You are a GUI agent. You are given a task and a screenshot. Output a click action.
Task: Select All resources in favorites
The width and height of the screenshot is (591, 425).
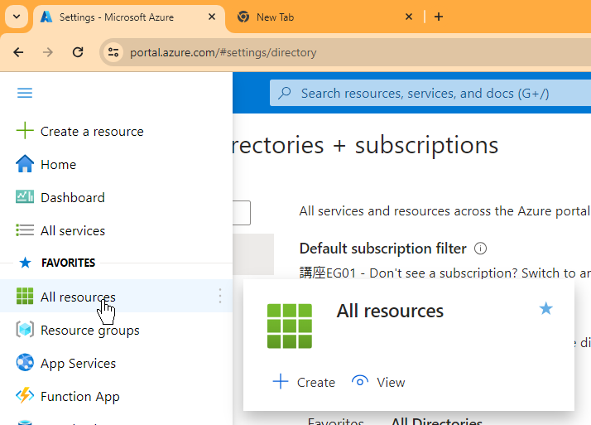[116, 296]
